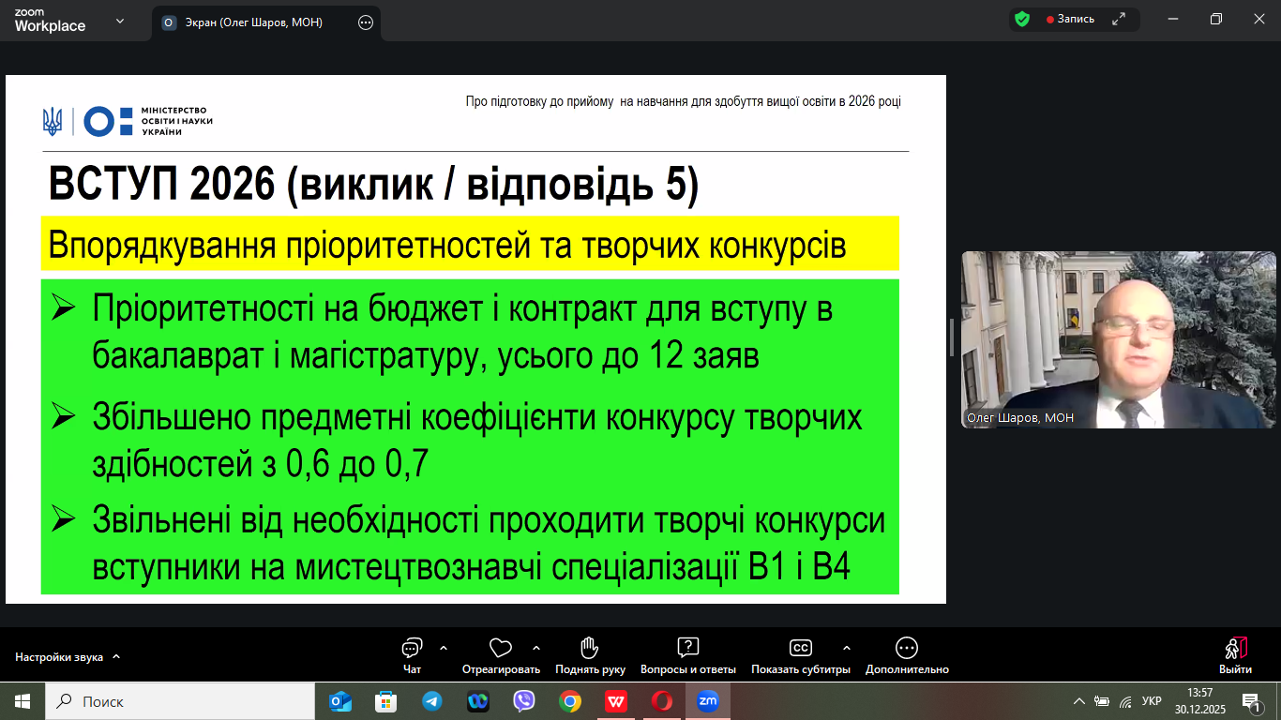Click the slide header Про підготовку до прийому
Image resolution: width=1281 pixels, height=720 pixels.
point(683,101)
